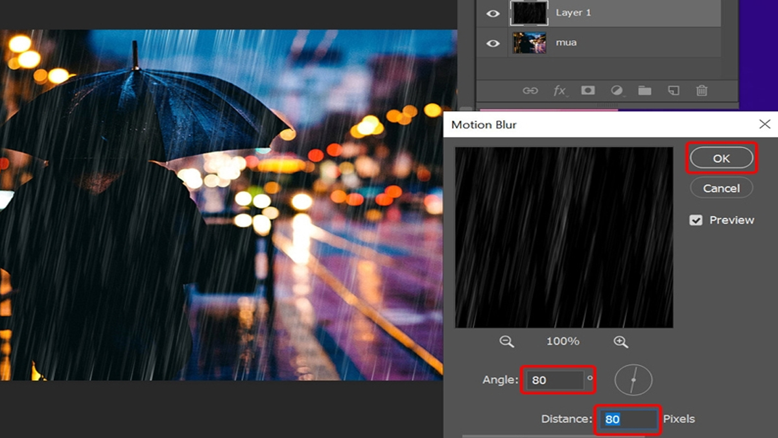Click the link layers chain icon
The width and height of the screenshot is (778, 438).
point(530,91)
